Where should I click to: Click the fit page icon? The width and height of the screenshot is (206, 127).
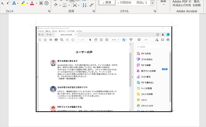124,40
